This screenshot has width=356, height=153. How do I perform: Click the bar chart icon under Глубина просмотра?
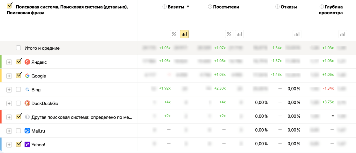pyautogui.click(x=343, y=34)
